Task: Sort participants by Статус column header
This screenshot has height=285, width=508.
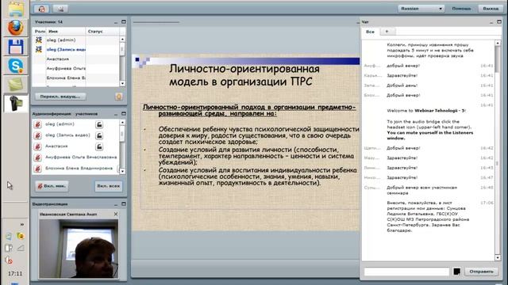Action: [102, 32]
